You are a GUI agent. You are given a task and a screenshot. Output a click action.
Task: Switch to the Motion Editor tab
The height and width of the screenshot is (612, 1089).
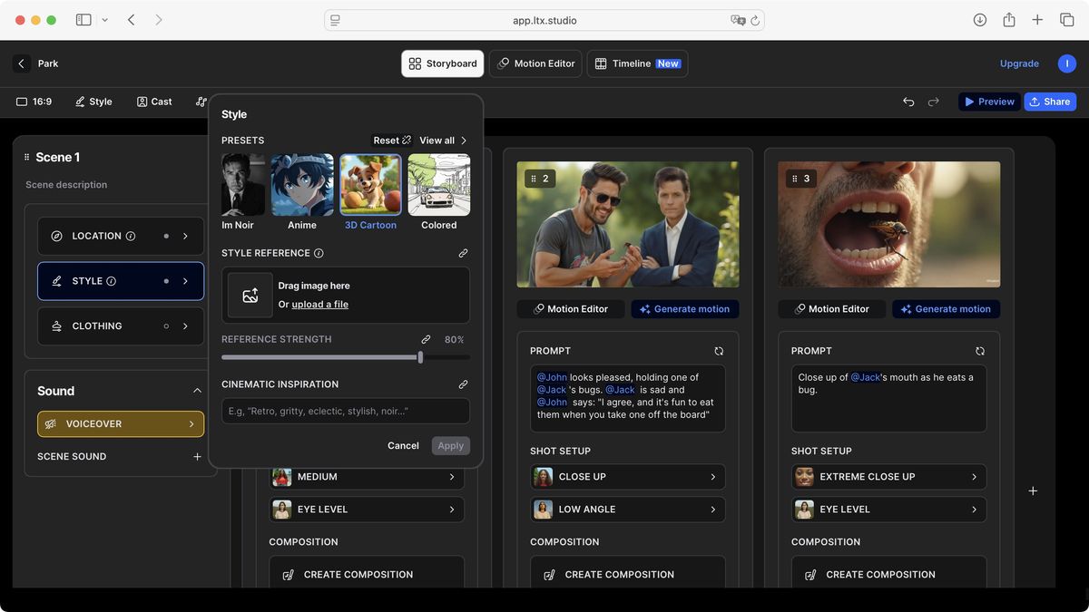537,63
